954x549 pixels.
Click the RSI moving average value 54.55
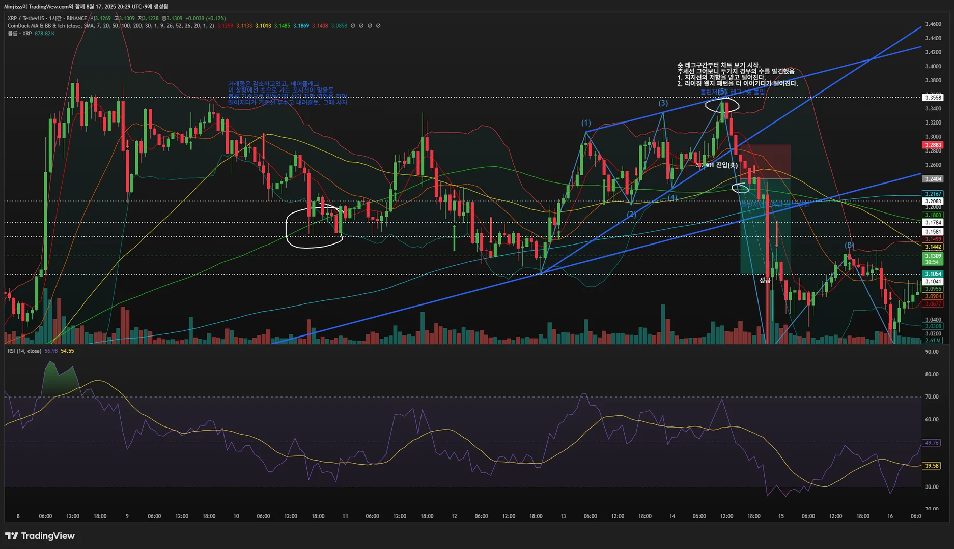tap(67, 351)
